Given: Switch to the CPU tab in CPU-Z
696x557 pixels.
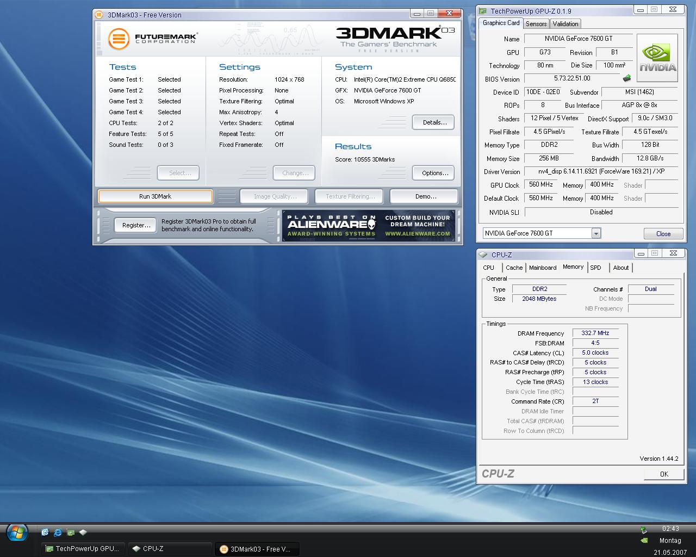Looking at the screenshot, I should [x=489, y=268].
